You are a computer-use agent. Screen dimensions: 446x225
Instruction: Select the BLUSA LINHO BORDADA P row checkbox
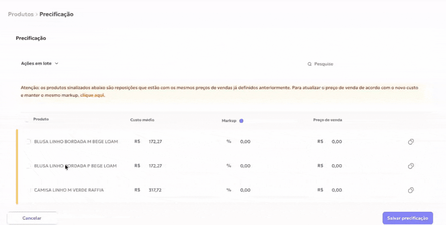[x=28, y=166]
